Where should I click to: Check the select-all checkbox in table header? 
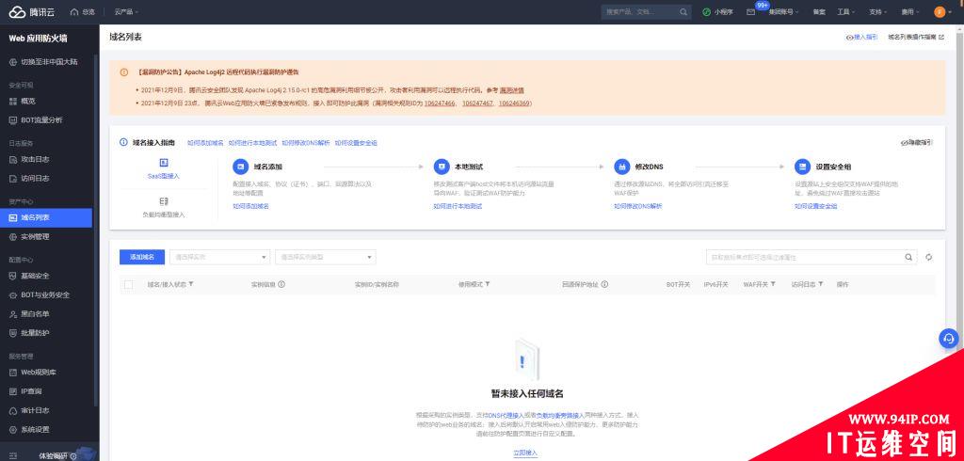click(x=128, y=284)
